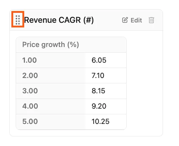Click the 7.10 value cell
The image size is (179, 146).
(x=106, y=75)
